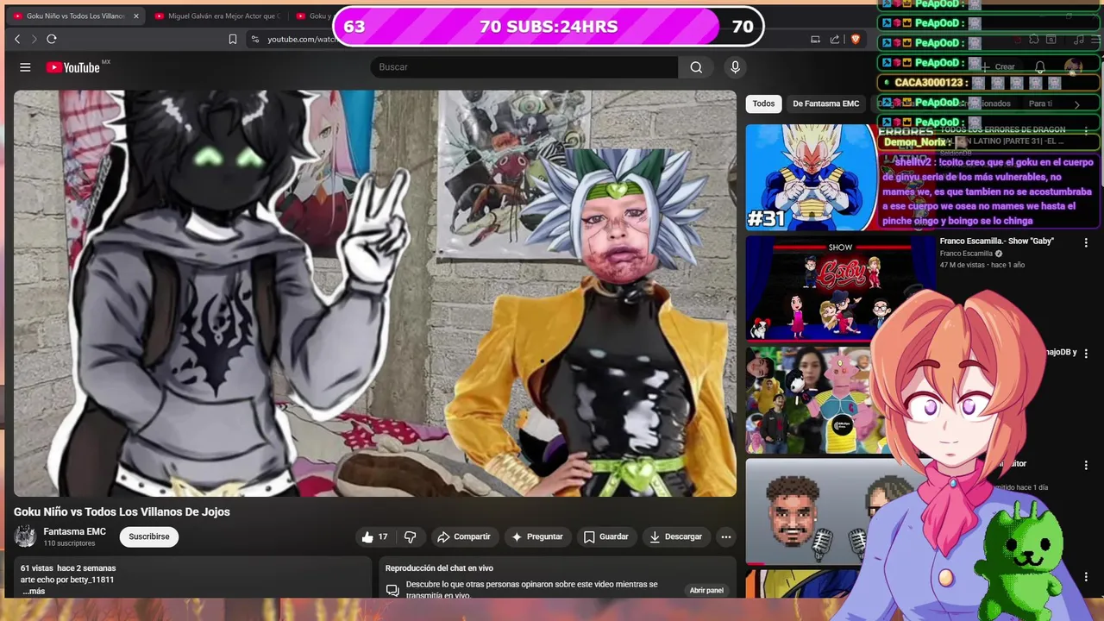The width and height of the screenshot is (1104, 621).
Task: Click the Franco Escamilla channel name link
Action: click(966, 254)
